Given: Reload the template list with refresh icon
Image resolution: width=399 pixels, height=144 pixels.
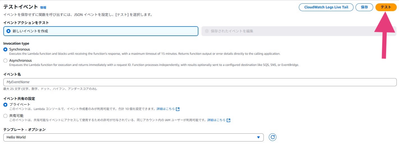Looking at the screenshot, I should pos(272,137).
